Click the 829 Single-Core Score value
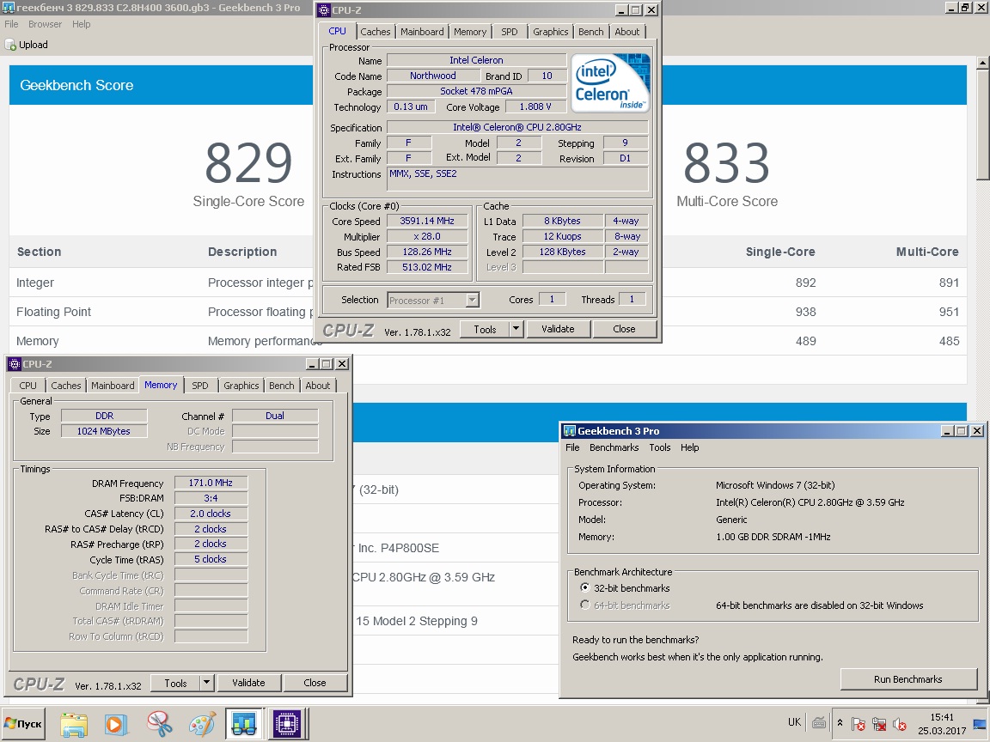The height and width of the screenshot is (742, 990). point(248,163)
